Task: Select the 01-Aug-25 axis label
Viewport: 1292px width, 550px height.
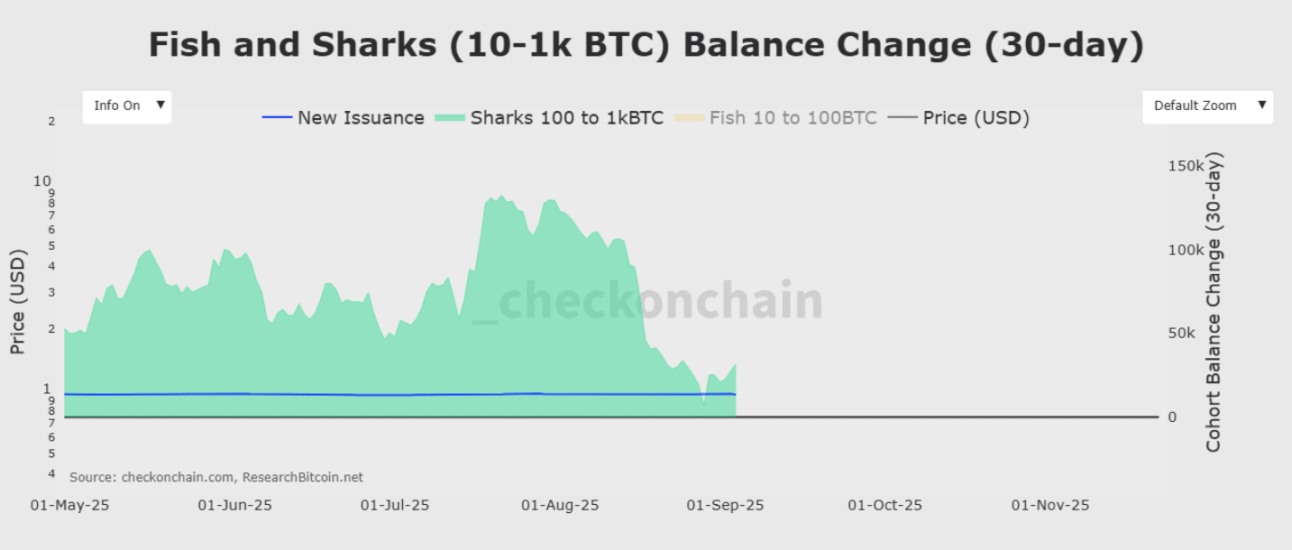Action: pyautogui.click(x=560, y=505)
